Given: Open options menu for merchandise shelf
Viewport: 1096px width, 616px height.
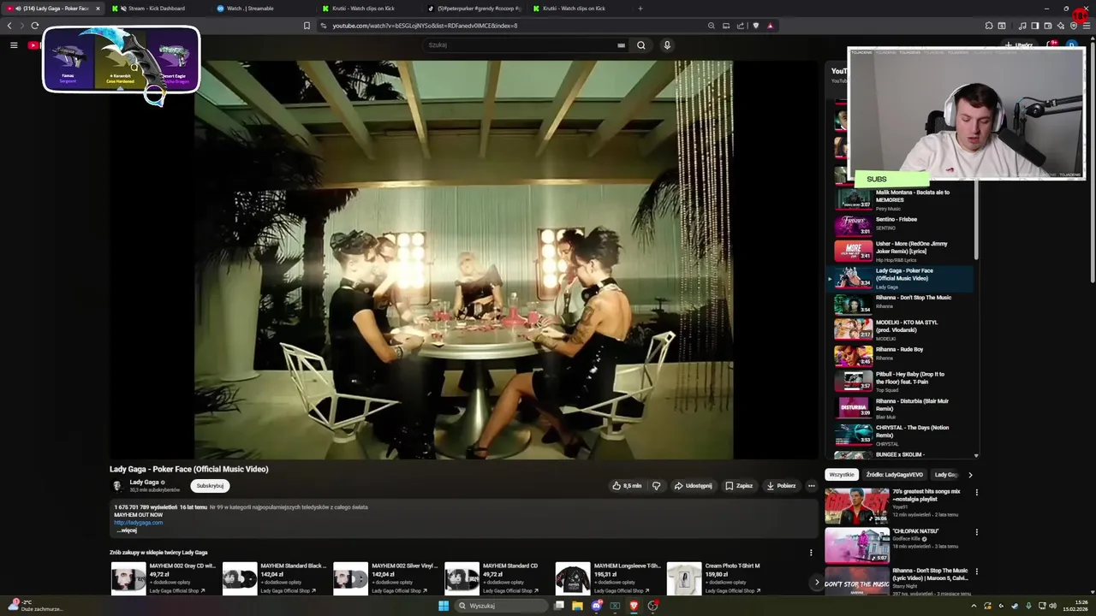Looking at the screenshot, I should [811, 553].
